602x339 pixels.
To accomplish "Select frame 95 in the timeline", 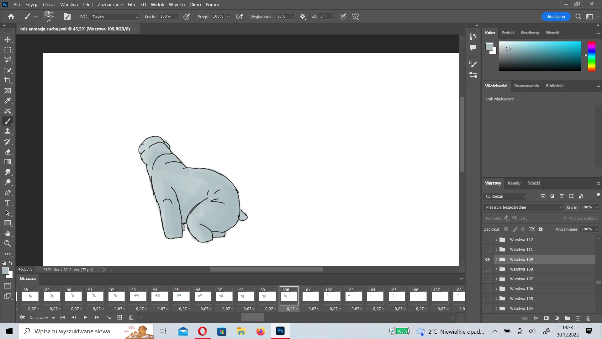I will click(181, 296).
